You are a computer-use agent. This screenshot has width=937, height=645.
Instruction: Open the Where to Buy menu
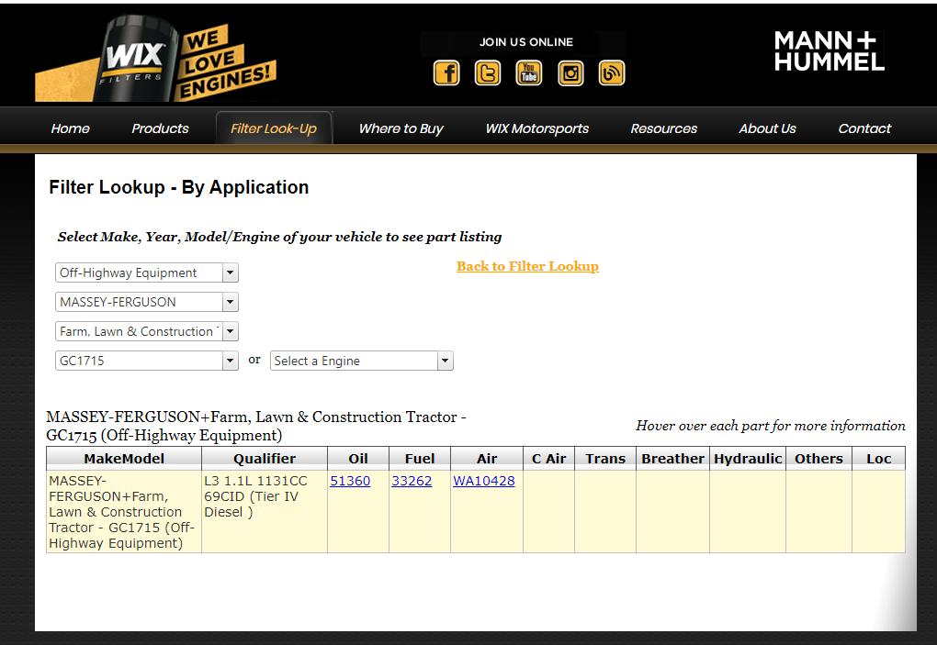(401, 128)
